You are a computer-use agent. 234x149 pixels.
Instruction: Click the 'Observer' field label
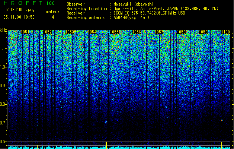click(76, 4)
